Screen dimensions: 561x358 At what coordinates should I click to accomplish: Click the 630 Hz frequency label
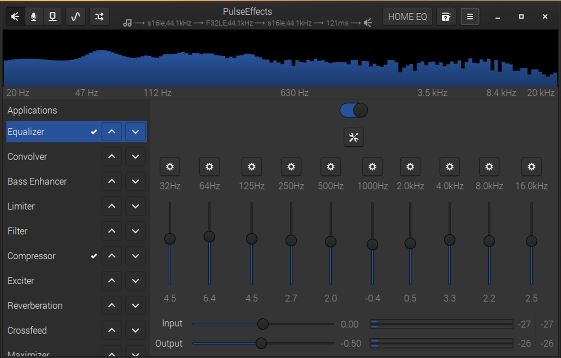(x=295, y=93)
